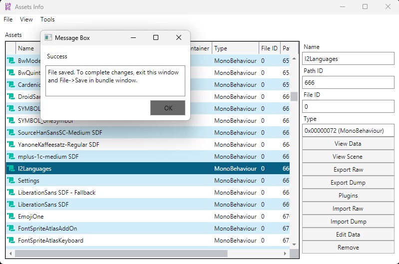Click the Export Dump button

(348, 183)
